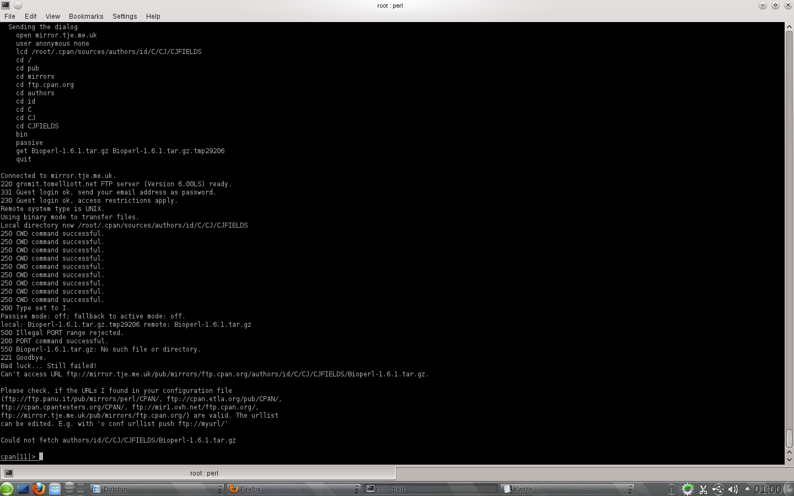This screenshot has height=496, width=794.
Task: Click the virtual desktop pager
Action: (x=75, y=489)
